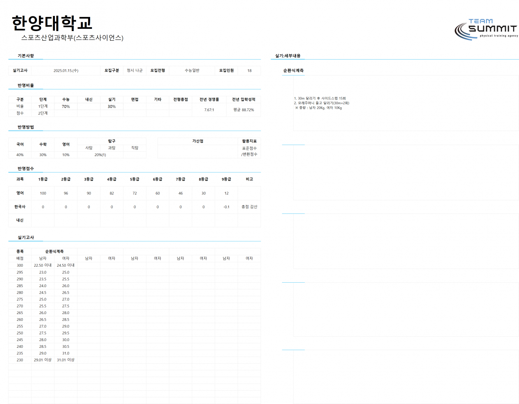Screen dimensions: 519x404
Task: Select the 평균 88.72% value
Action: (244, 110)
